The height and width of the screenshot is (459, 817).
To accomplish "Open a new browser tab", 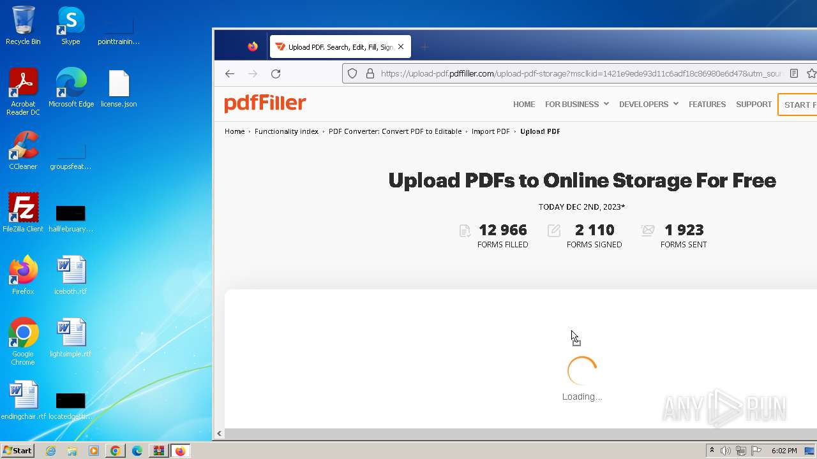I will 425,47.
